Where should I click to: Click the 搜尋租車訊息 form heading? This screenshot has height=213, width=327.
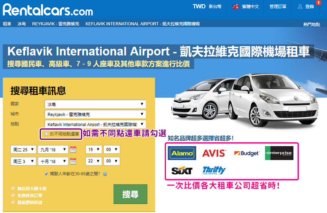(38, 91)
